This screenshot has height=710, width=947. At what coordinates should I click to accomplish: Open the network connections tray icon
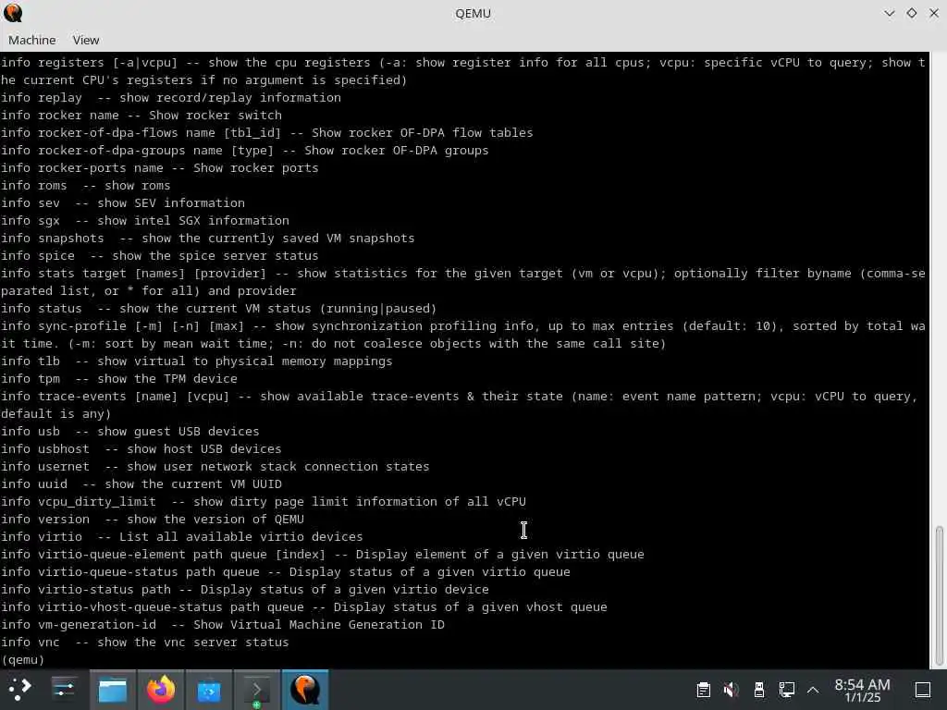pyautogui.click(x=787, y=690)
